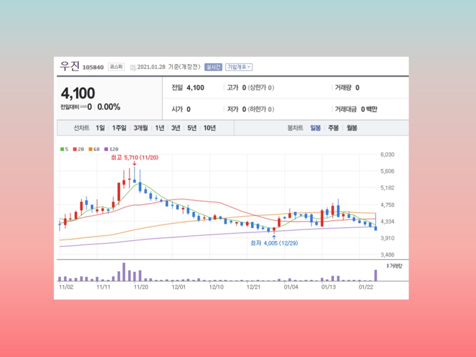Screen dimensions: 476x357
Task: Switch to the 1년 line chart
Action: point(159,128)
